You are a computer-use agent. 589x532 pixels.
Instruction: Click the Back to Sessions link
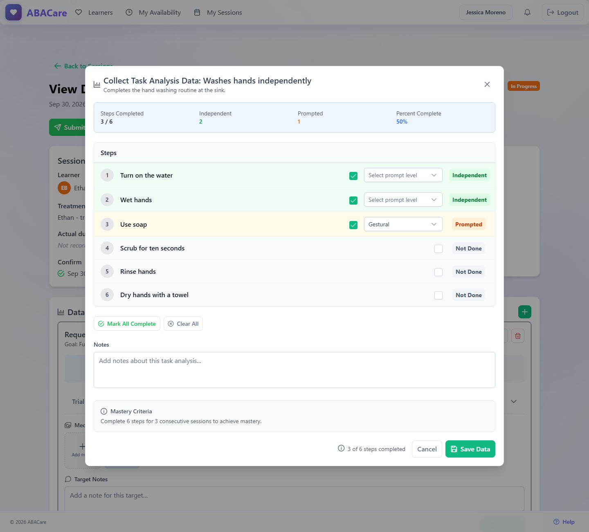(x=83, y=66)
